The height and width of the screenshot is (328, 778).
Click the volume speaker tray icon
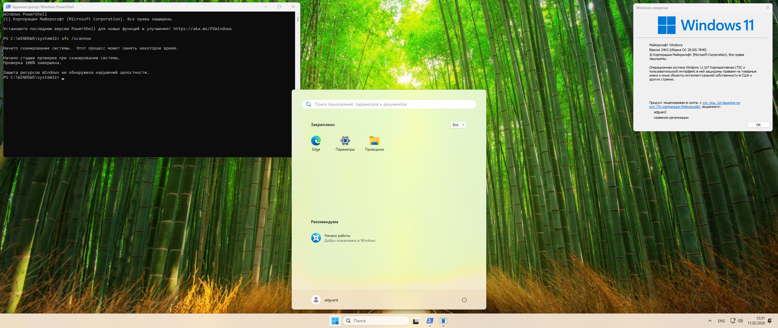(x=740, y=321)
